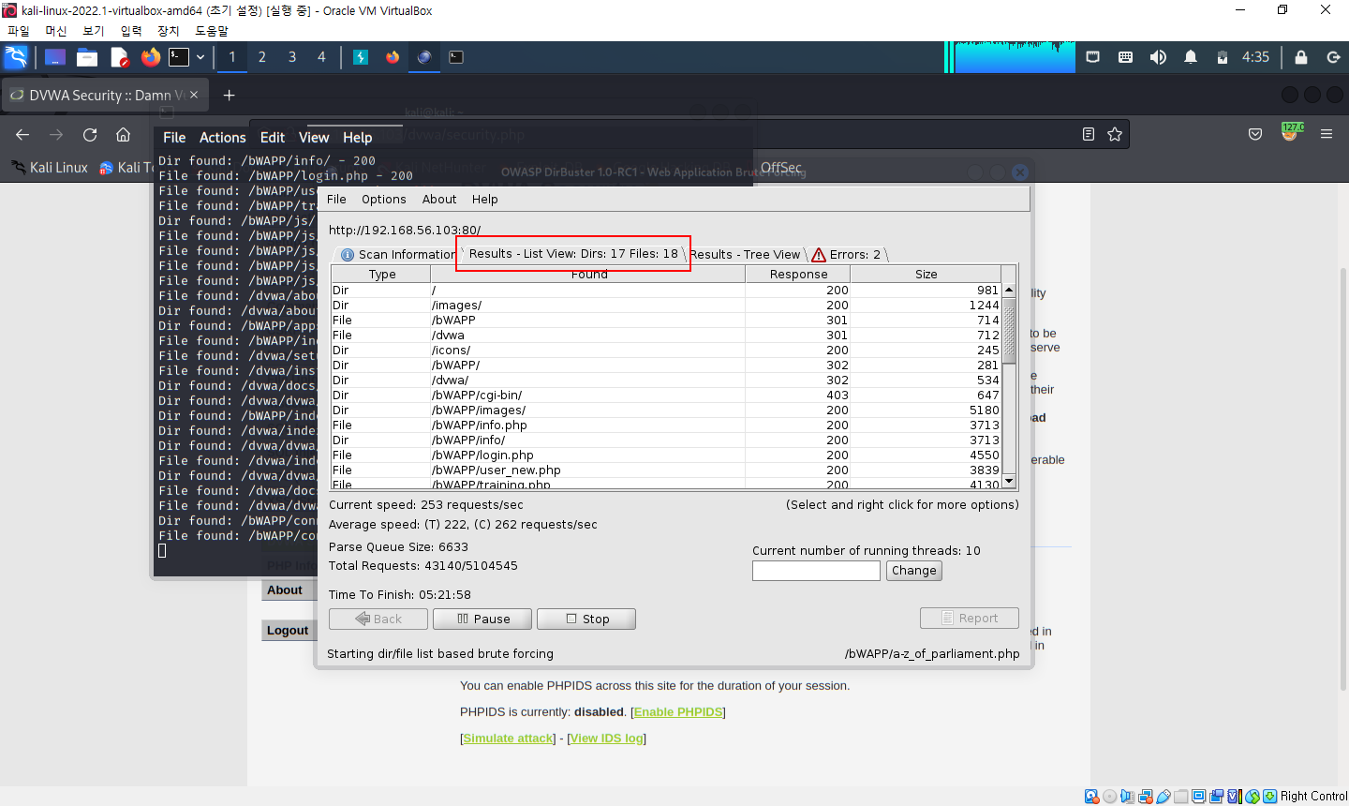Click the log out icon in the Kali panel
Screen dimensions: 1349x806
click(1333, 57)
